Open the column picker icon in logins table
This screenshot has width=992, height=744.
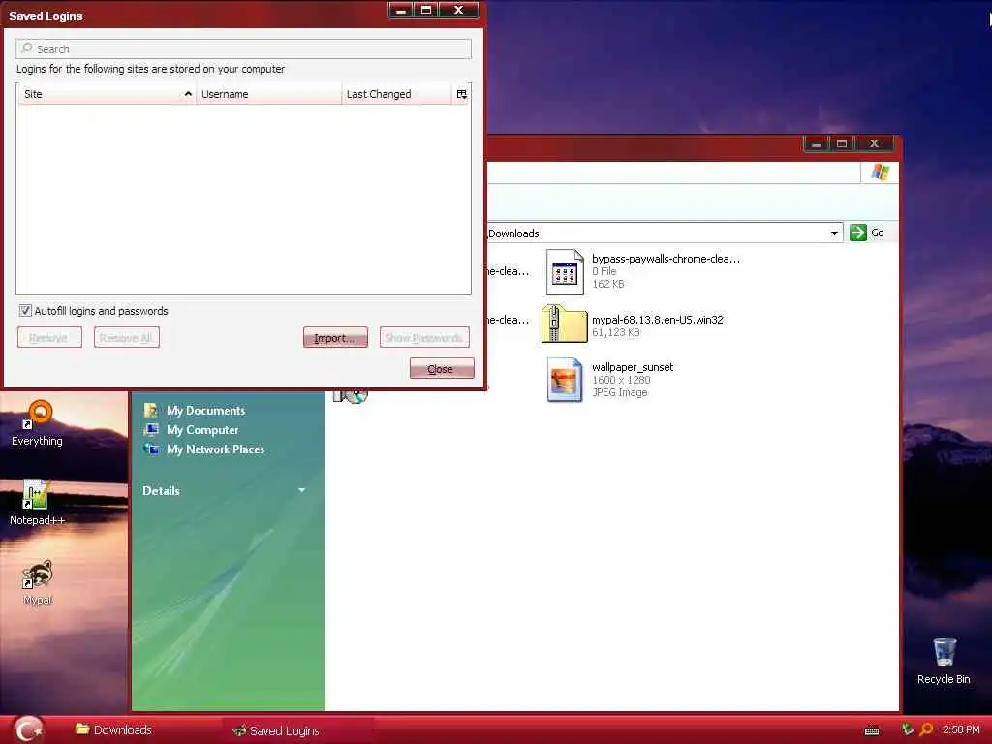click(462, 94)
